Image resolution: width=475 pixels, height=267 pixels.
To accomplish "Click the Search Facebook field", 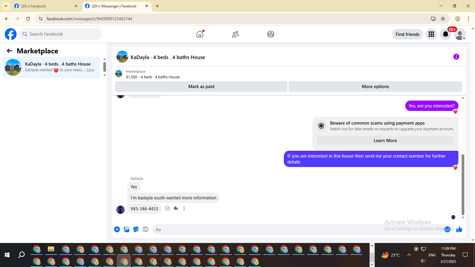I will pyautogui.click(x=61, y=34).
